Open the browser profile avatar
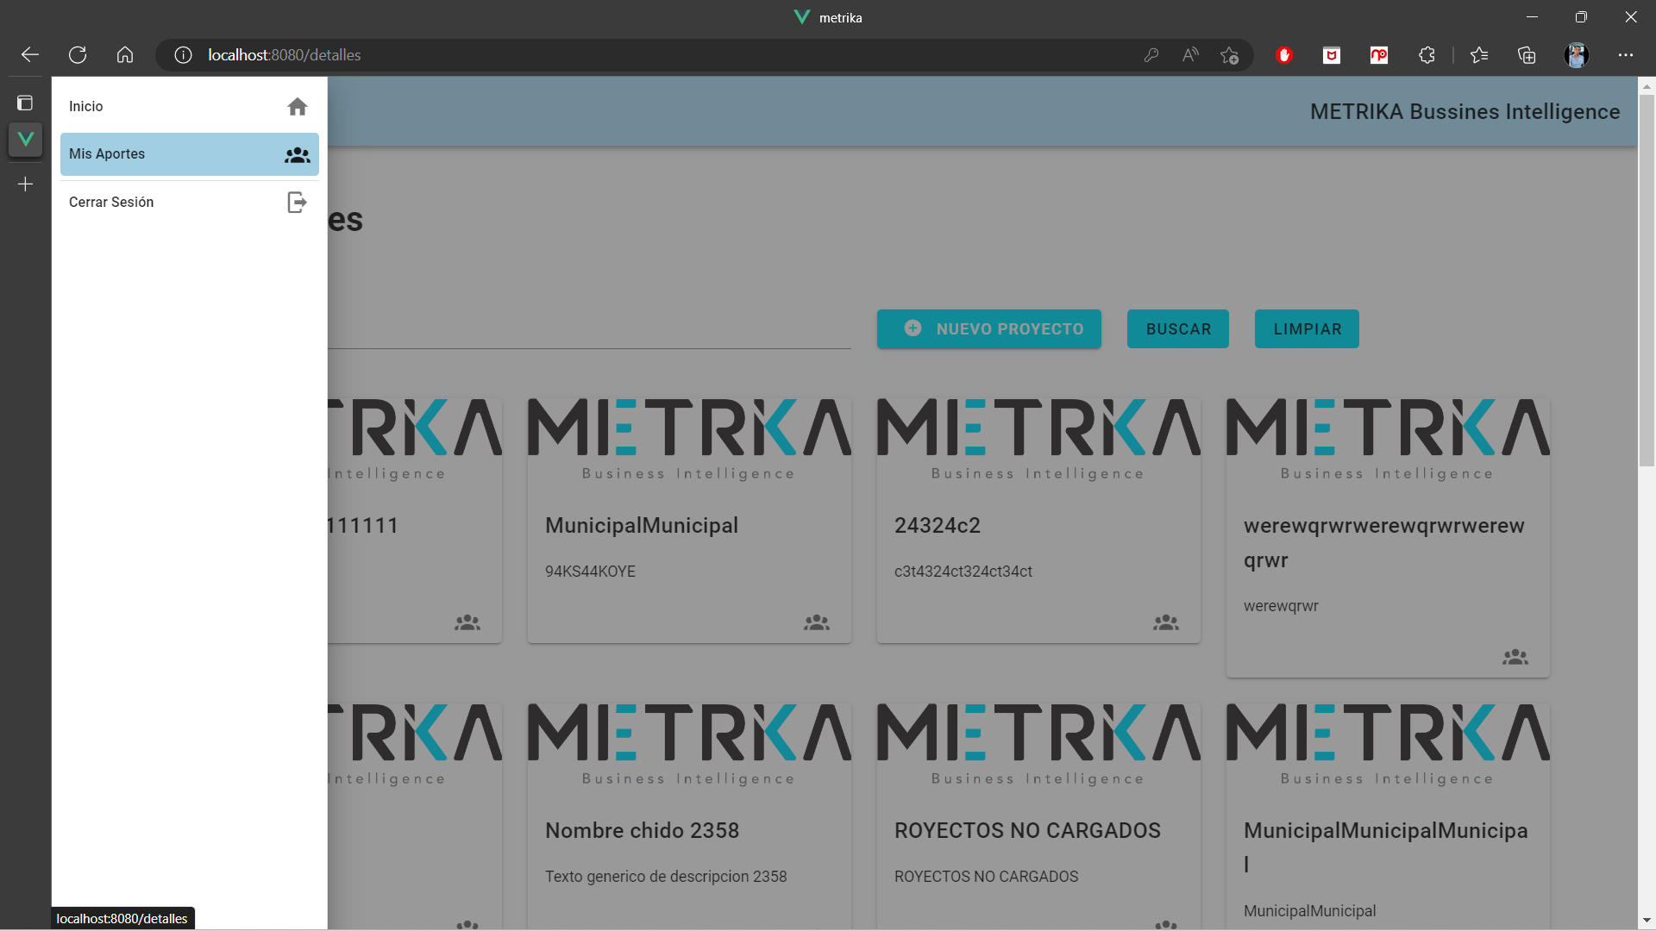This screenshot has width=1656, height=931. point(1578,54)
